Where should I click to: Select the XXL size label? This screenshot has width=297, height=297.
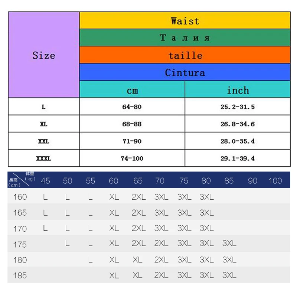click(x=44, y=141)
